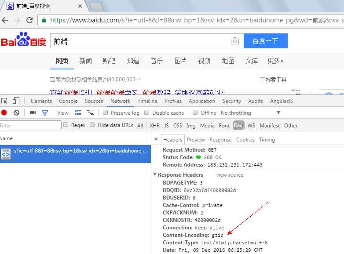Filter network requests by XHR
344x254 pixels.
point(155,126)
